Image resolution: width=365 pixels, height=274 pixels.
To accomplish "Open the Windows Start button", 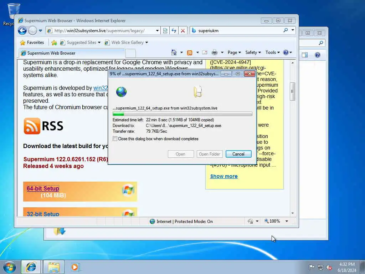I will click(9, 267).
